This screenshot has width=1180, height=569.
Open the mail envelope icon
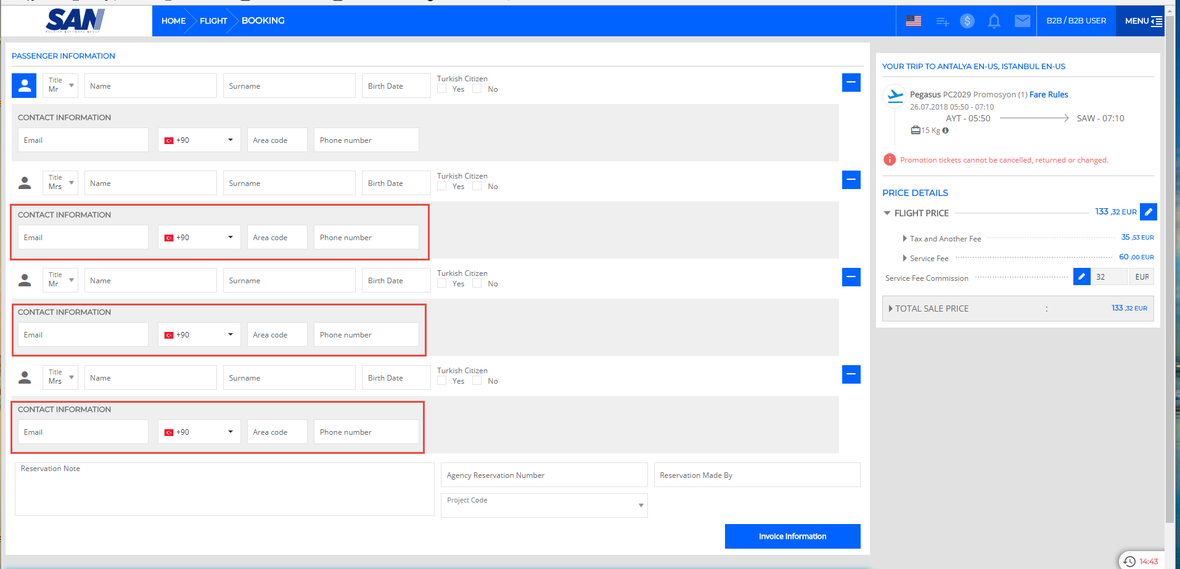[x=1022, y=21]
